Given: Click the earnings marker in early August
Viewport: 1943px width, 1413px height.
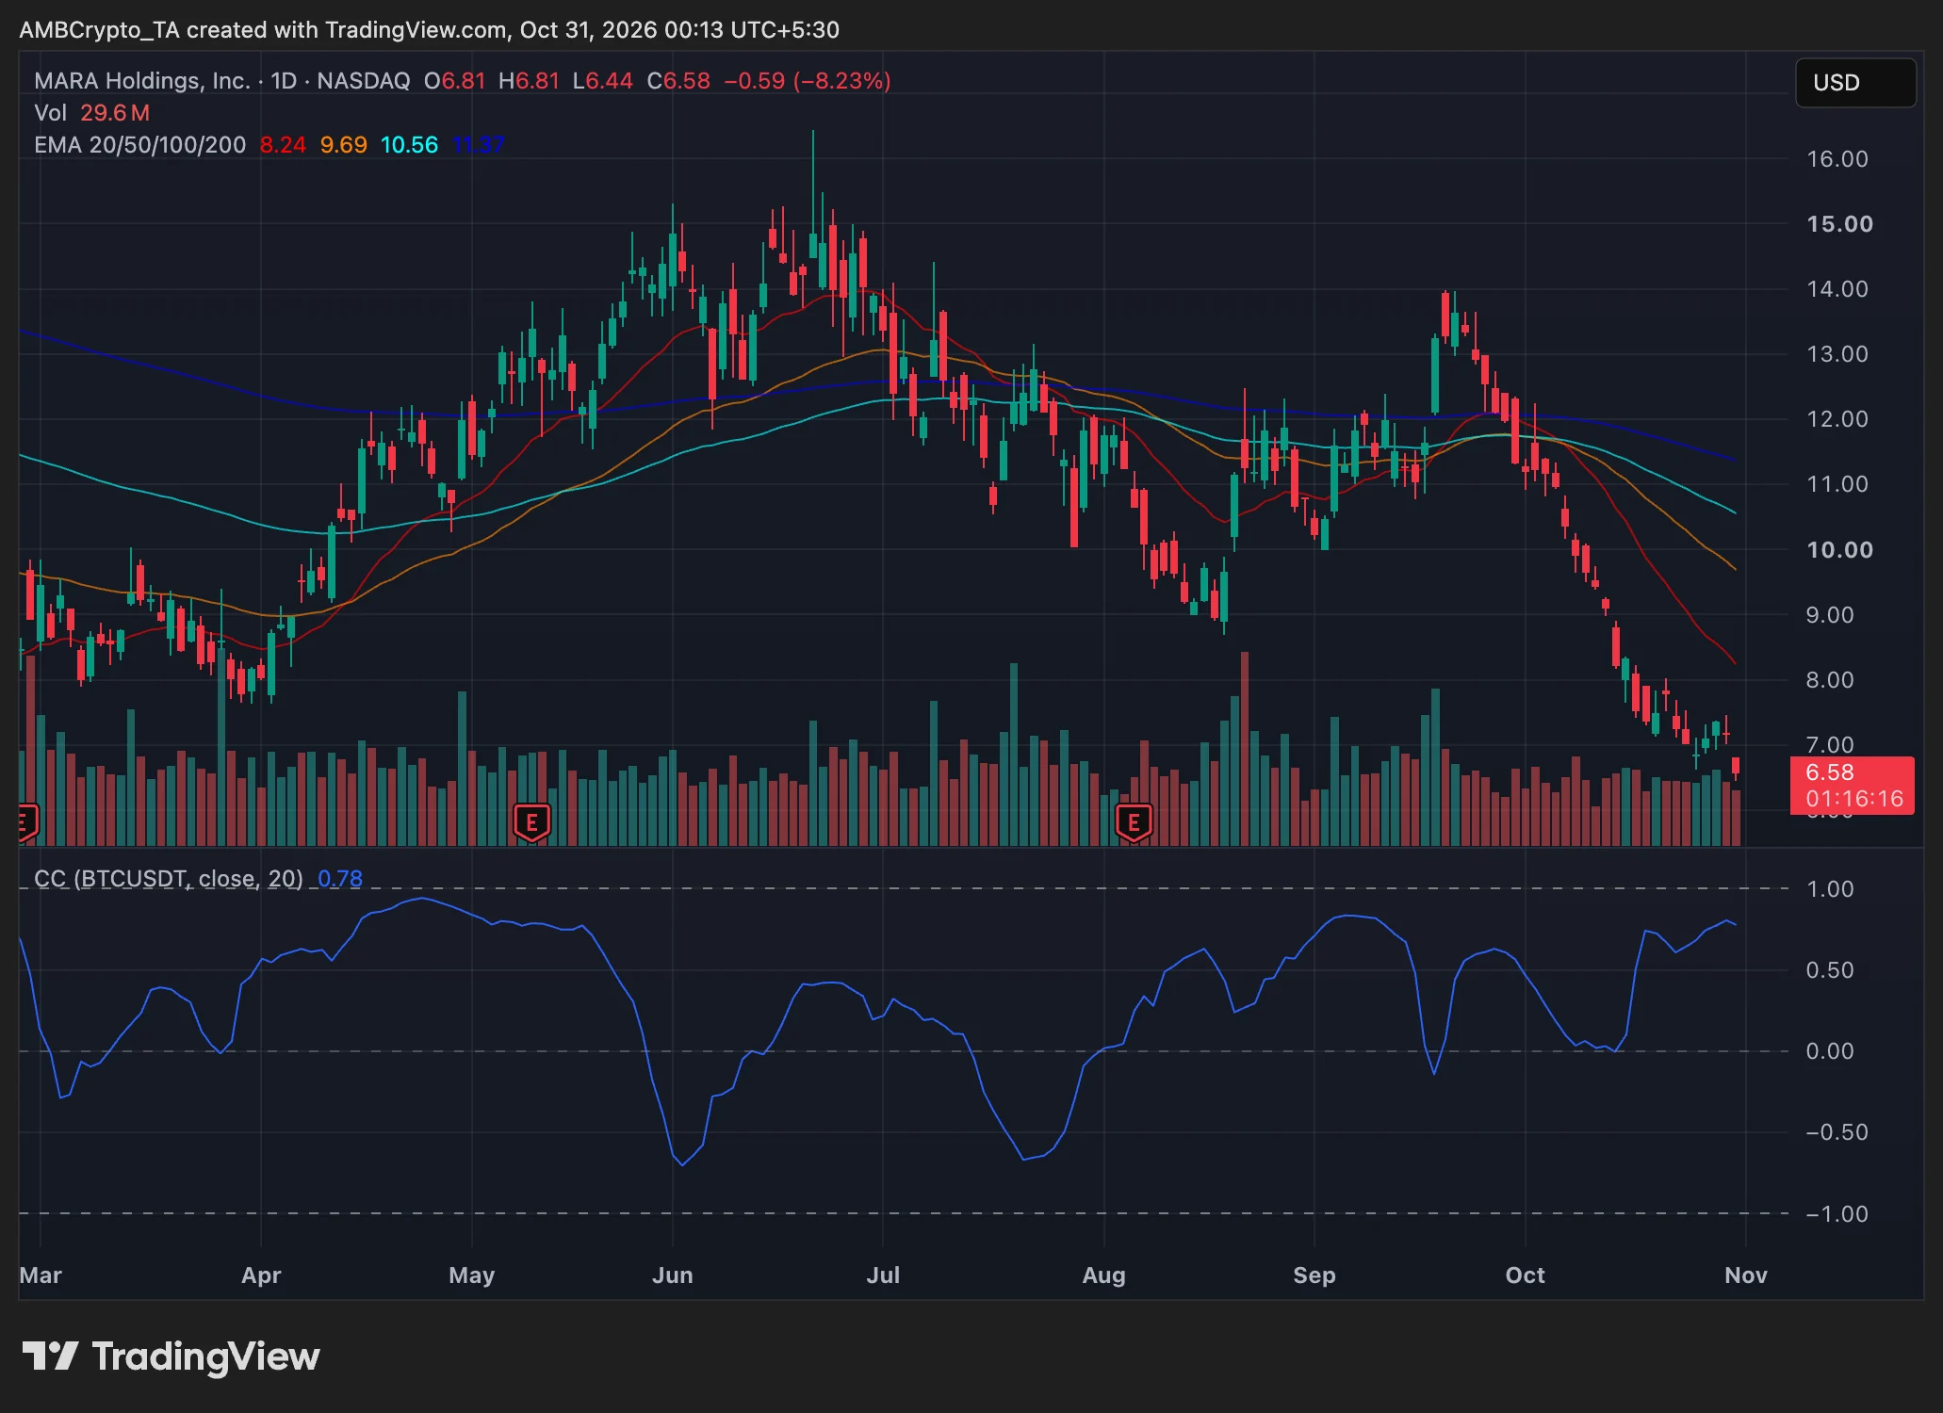Looking at the screenshot, I should click(x=1134, y=822).
